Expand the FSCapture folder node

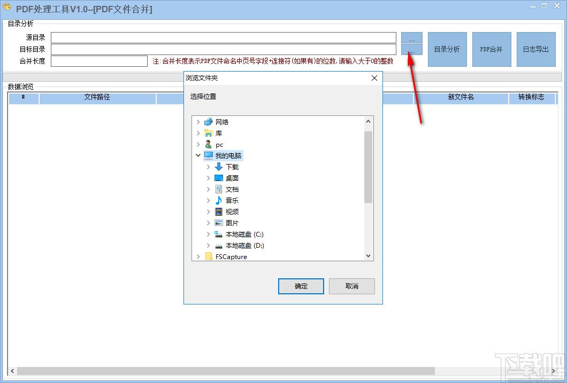[x=198, y=256]
